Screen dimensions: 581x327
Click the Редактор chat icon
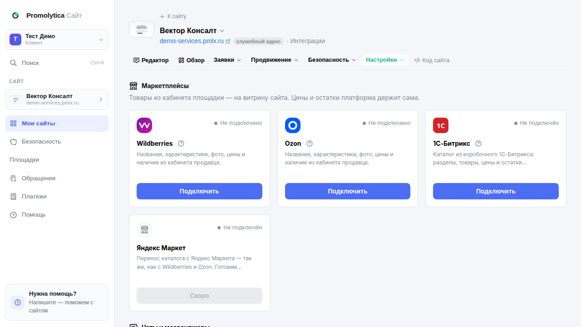coord(136,60)
